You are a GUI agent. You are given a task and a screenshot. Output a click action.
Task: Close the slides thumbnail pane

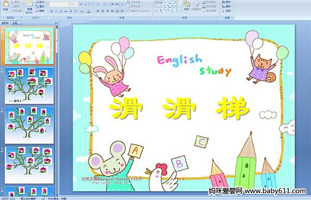click(x=56, y=23)
